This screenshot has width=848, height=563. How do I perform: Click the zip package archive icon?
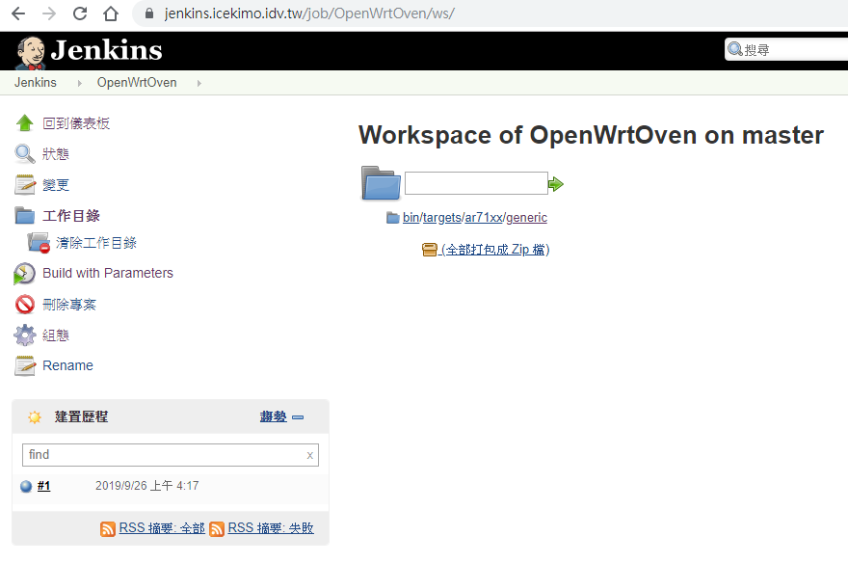tap(430, 250)
